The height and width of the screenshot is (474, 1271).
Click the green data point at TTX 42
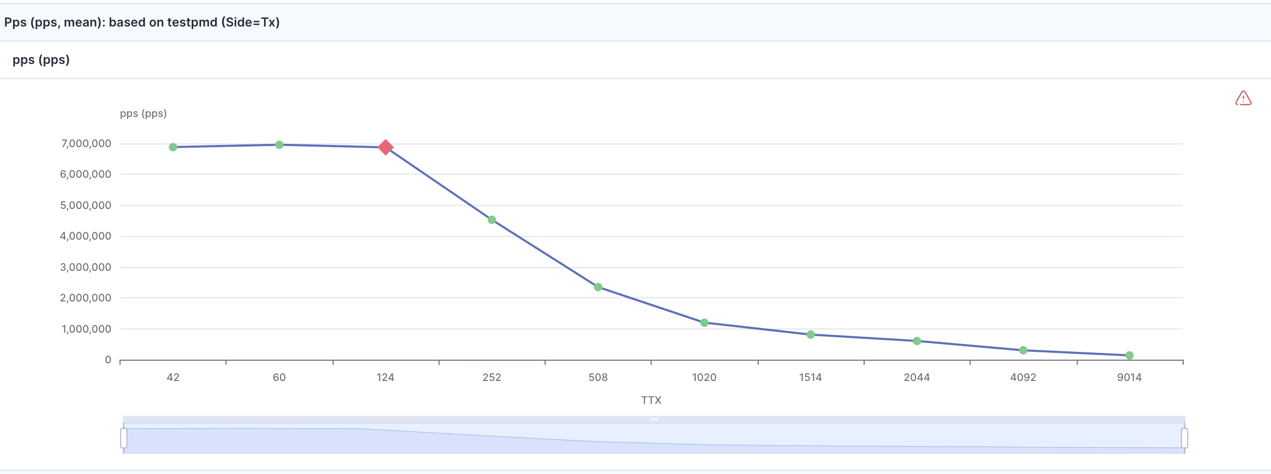coord(173,147)
